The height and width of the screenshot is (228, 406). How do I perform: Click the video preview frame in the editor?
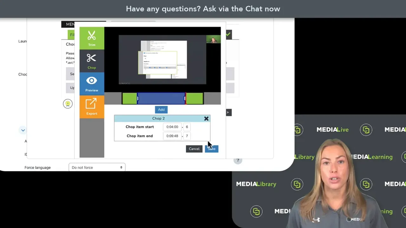click(x=162, y=60)
